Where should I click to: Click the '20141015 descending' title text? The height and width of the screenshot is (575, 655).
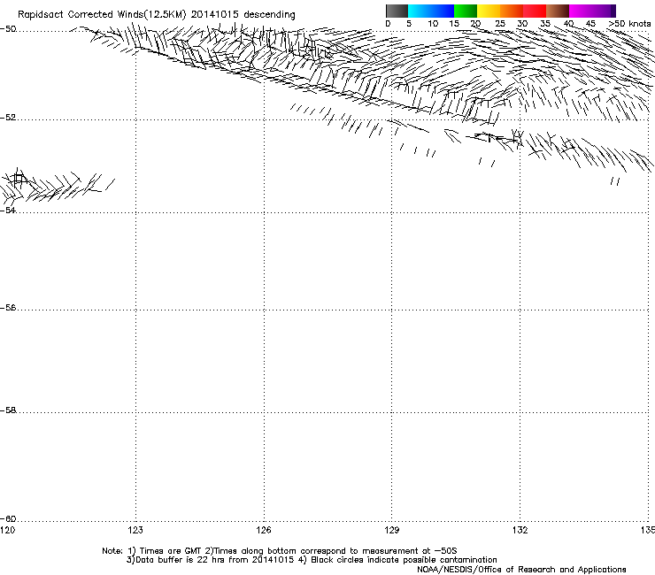coord(243,15)
